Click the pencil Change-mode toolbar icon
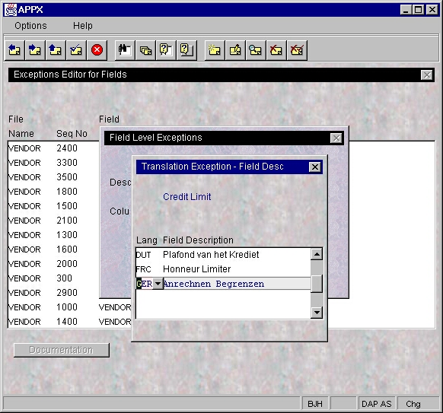Screen dimensions: 443x413 tap(235, 50)
